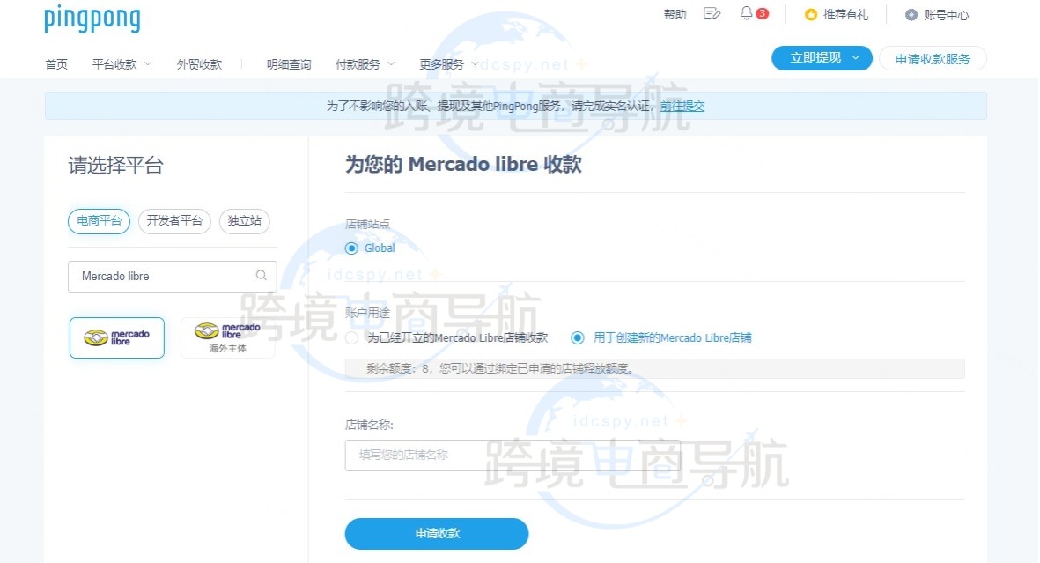The image size is (1040, 563).
Task: Expand the 平台收款 menu
Action: [122, 64]
